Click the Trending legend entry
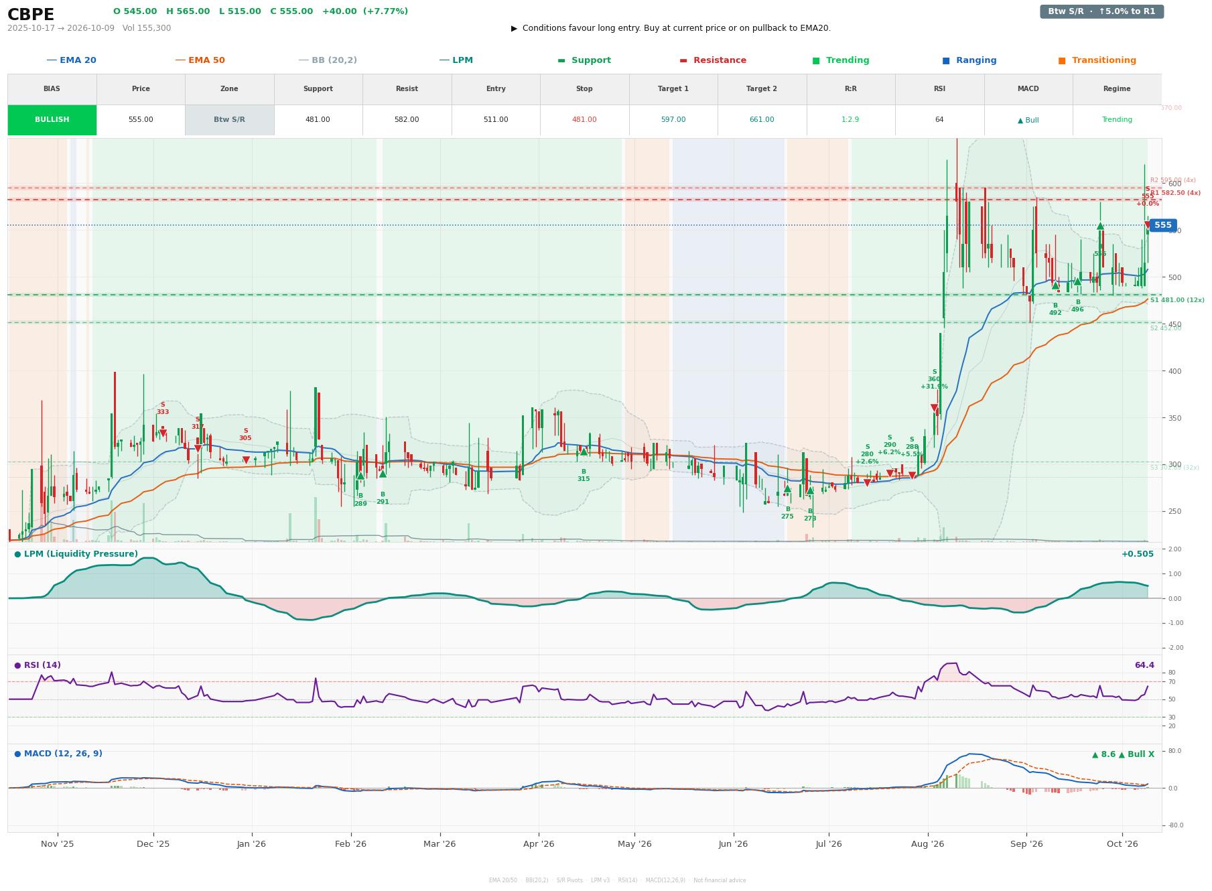Image resolution: width=1212 pixels, height=891 pixels. (x=840, y=60)
